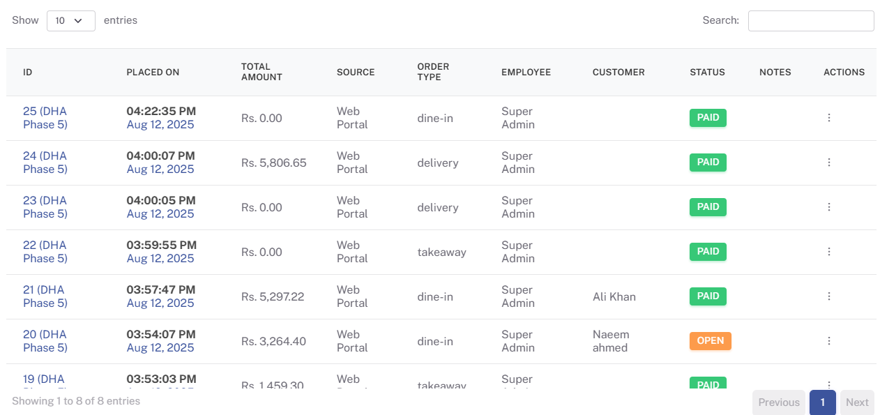Open order link 21 (DHA Phase 5)
Screen dimensions: 880x415
(x=45, y=296)
